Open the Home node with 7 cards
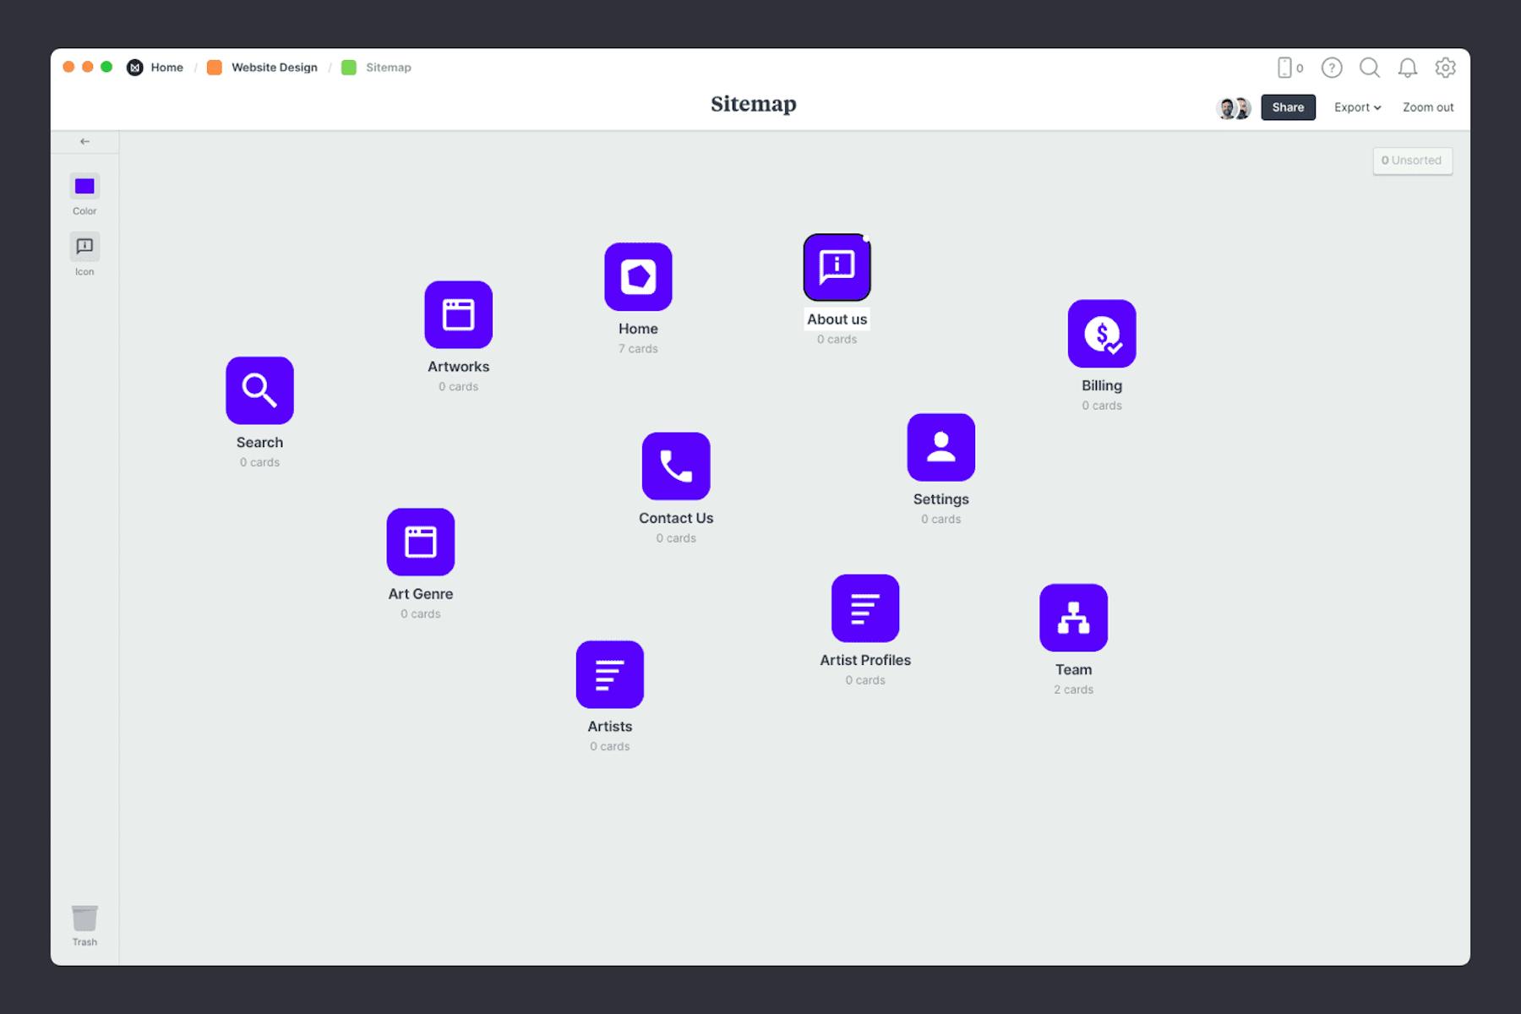 coord(638,276)
